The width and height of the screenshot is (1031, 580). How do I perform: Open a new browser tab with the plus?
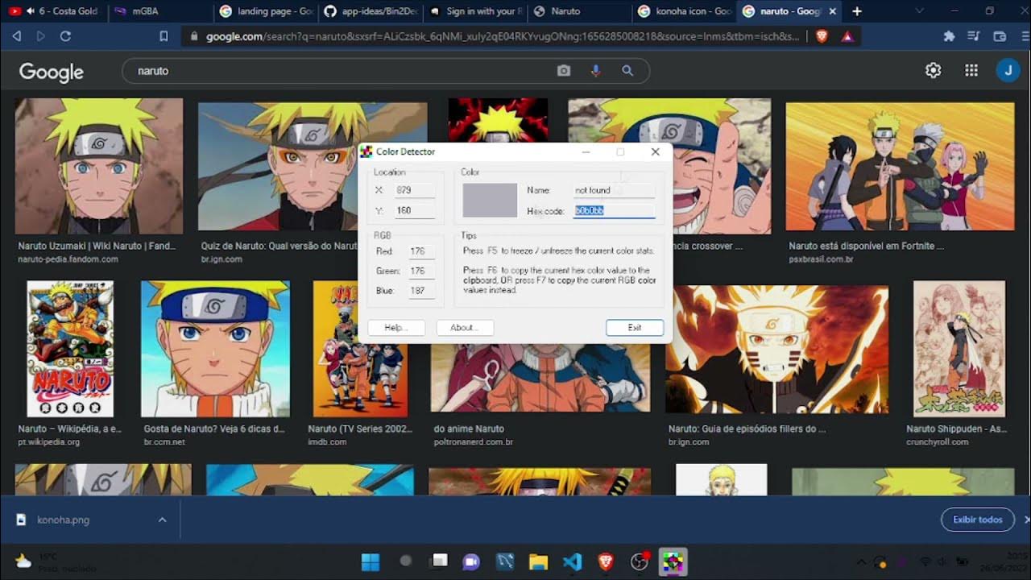tap(857, 11)
